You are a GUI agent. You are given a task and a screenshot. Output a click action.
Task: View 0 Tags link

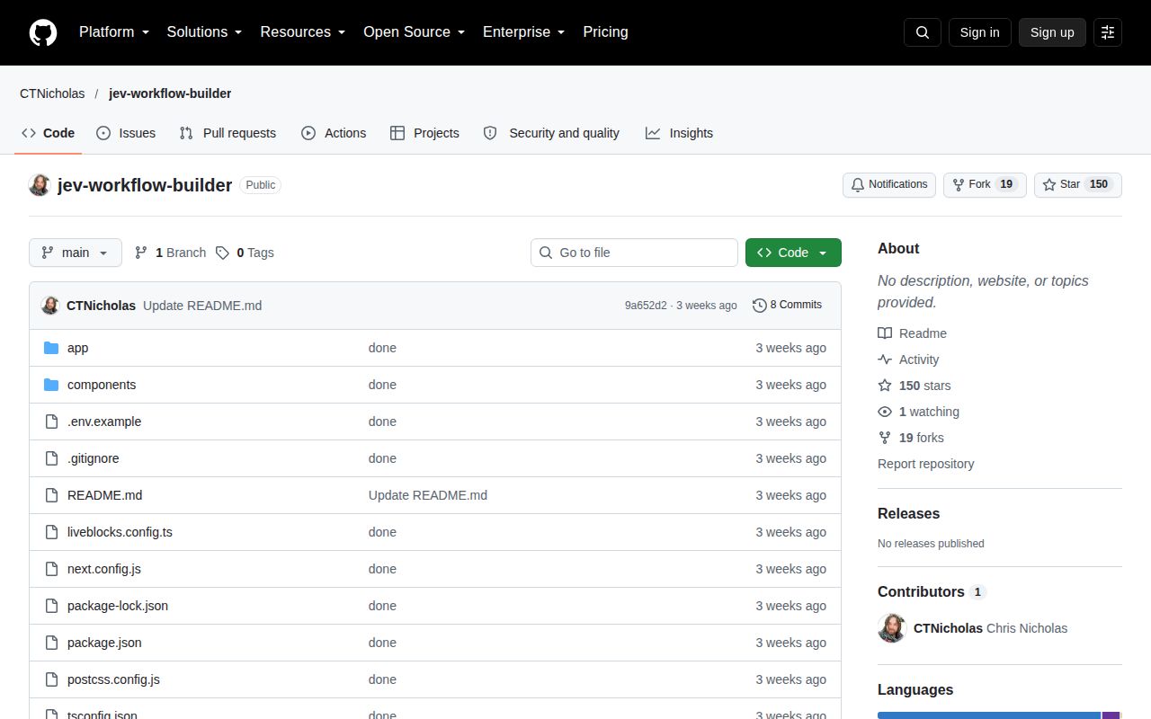(245, 253)
